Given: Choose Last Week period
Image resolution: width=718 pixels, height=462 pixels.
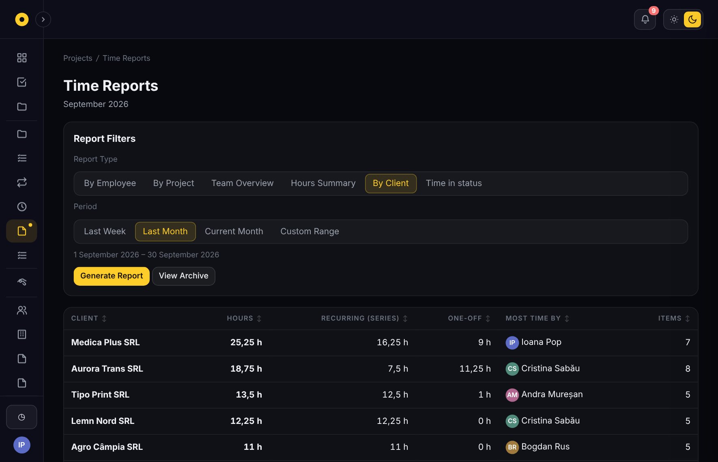Looking at the screenshot, I should [x=105, y=231].
